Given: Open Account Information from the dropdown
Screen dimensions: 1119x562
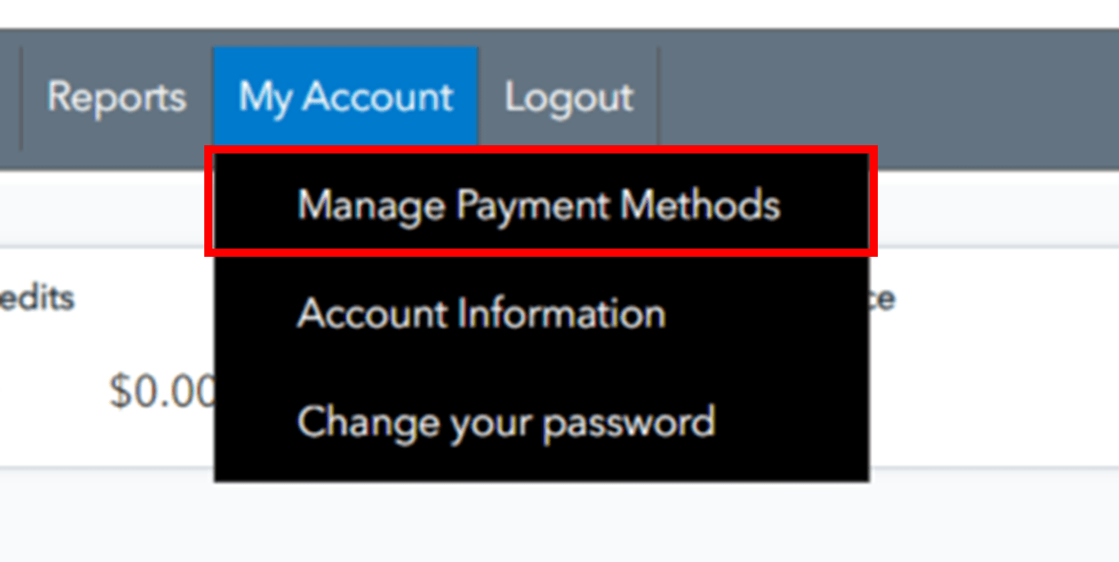Looking at the screenshot, I should click(x=481, y=313).
